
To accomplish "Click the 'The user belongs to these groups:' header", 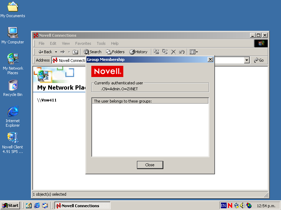I will point(150,101).
